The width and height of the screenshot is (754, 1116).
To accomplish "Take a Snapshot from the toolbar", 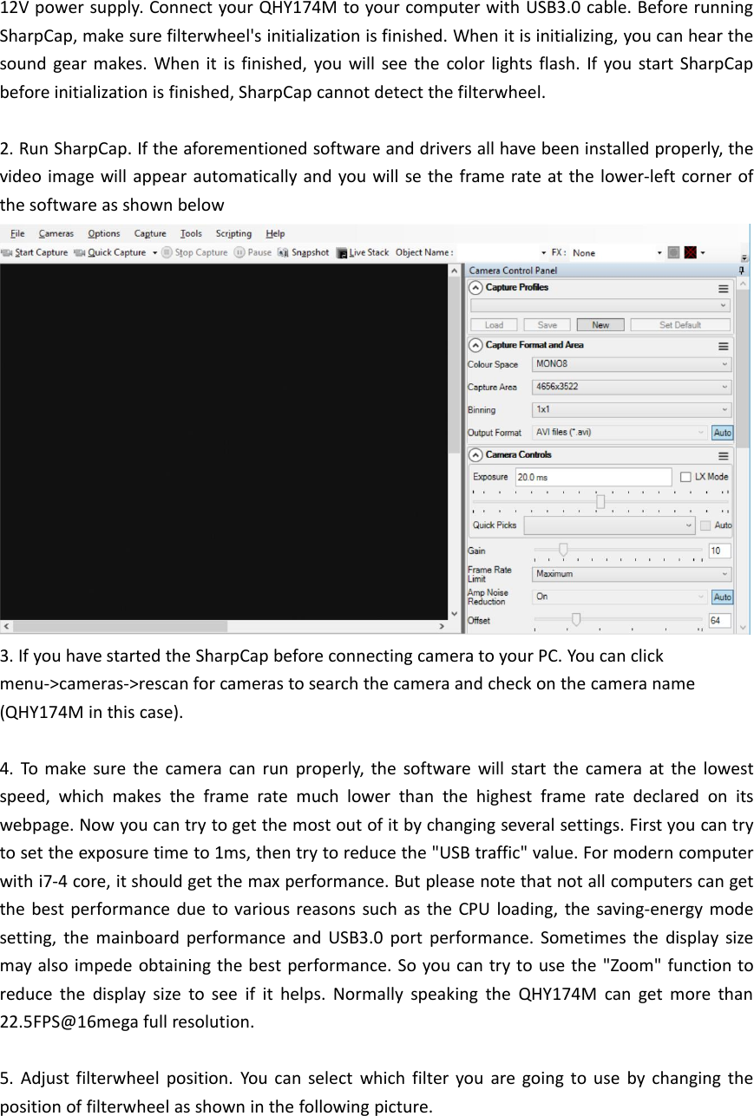I will pyautogui.click(x=304, y=252).
